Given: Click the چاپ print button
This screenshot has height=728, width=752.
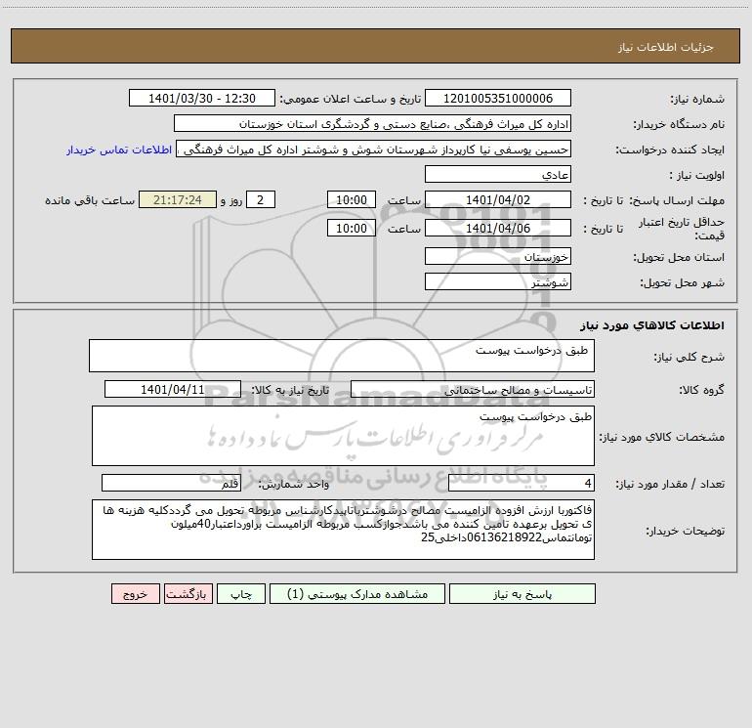Looking at the screenshot, I should (241, 594).
